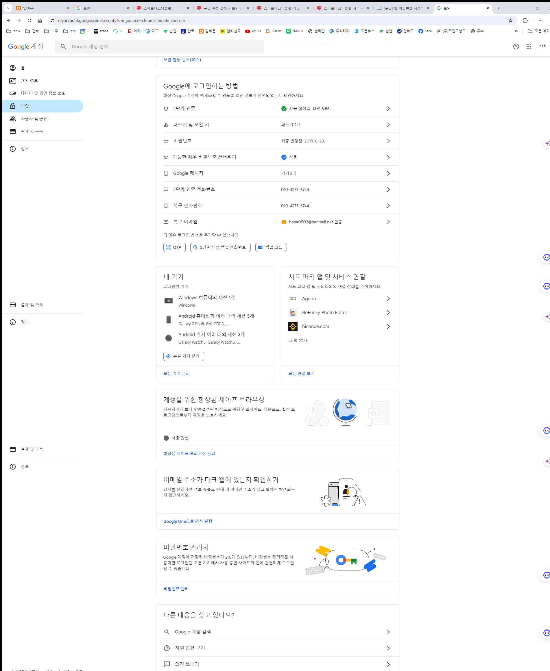The image size is (550, 671).
Task: Open the NAVER bookmark
Action: 295,31
